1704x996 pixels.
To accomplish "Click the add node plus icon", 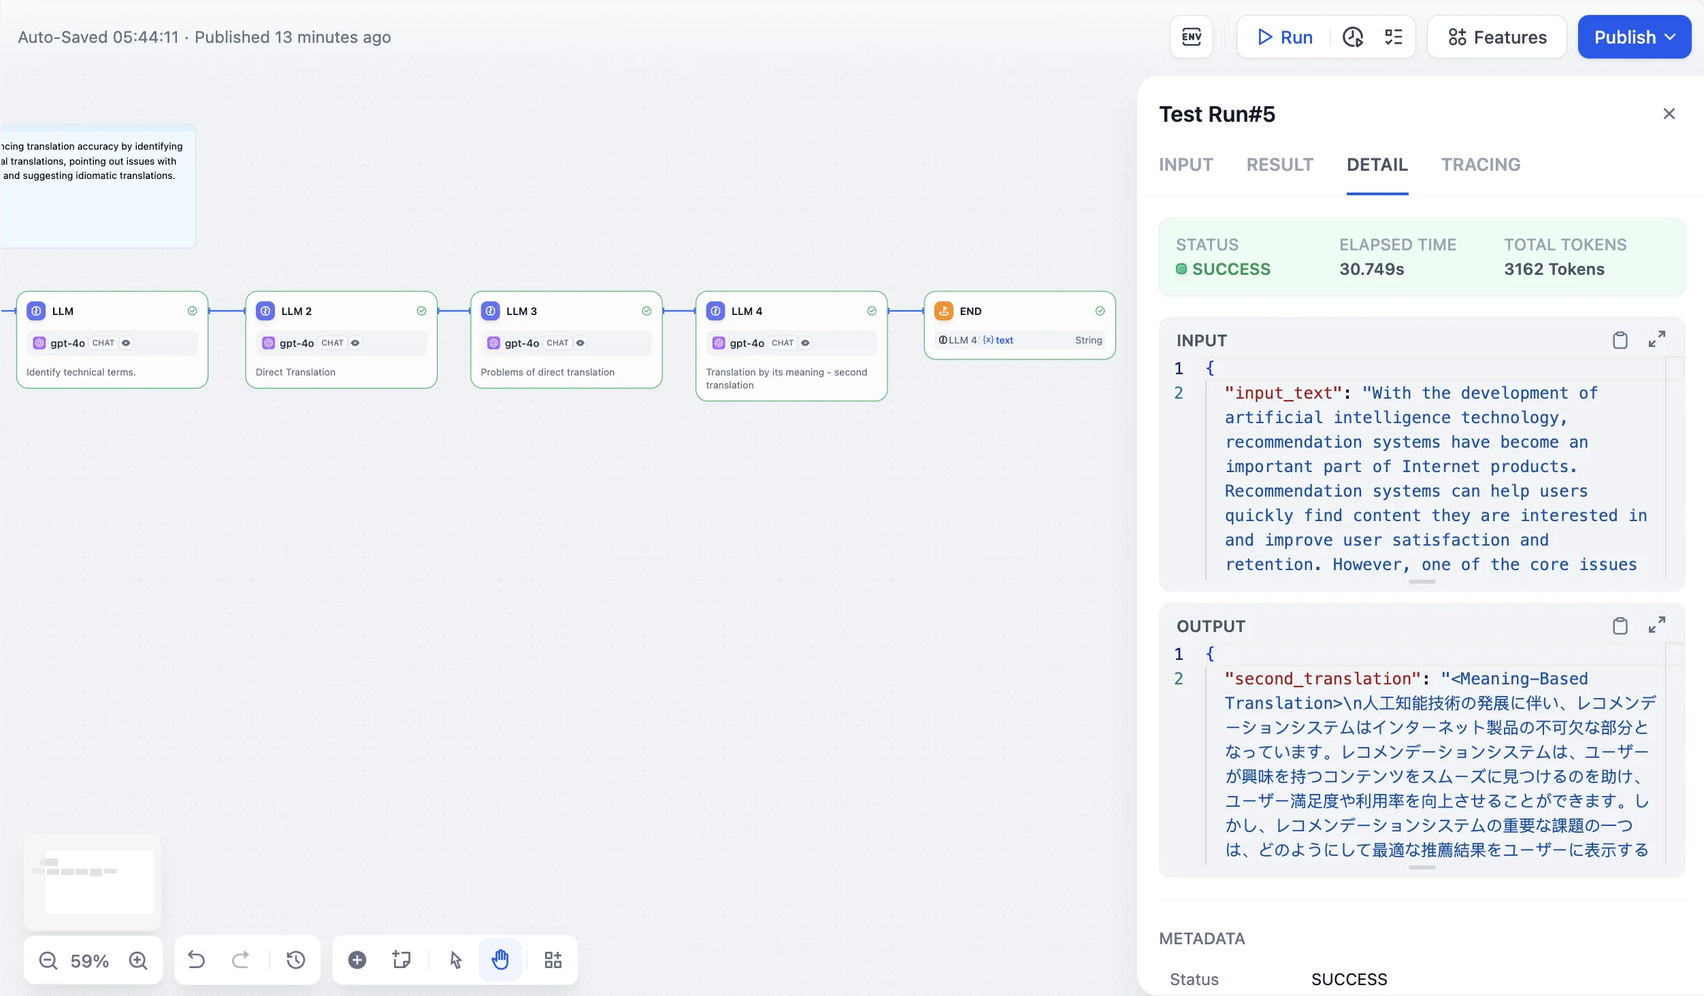I will (357, 960).
